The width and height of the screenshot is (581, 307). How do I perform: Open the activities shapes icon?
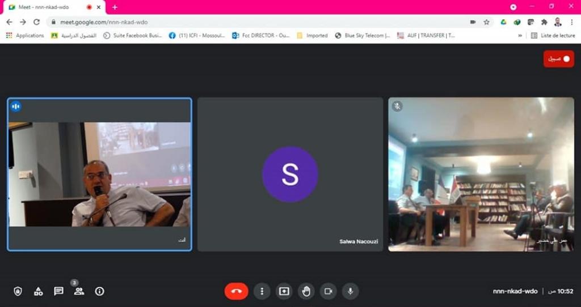pyautogui.click(x=38, y=291)
